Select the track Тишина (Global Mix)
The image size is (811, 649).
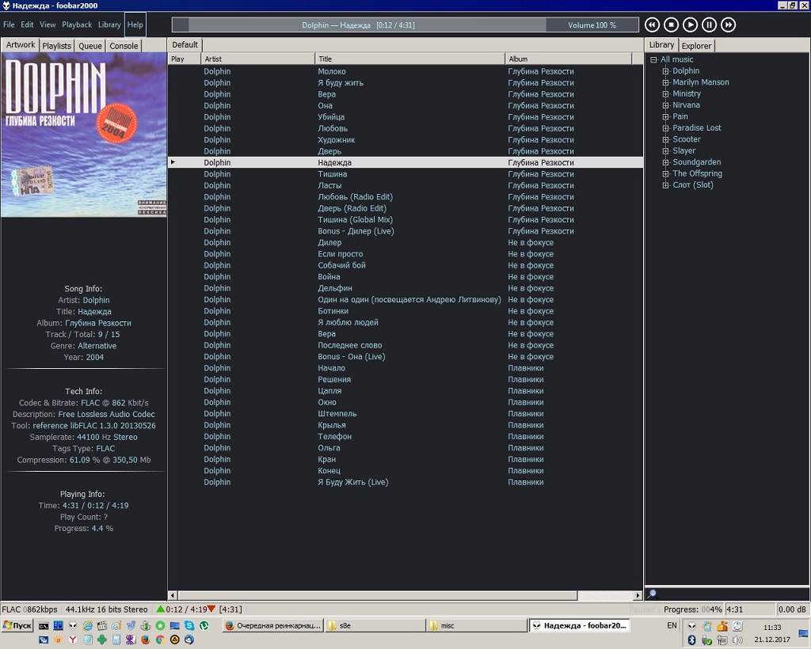(355, 220)
